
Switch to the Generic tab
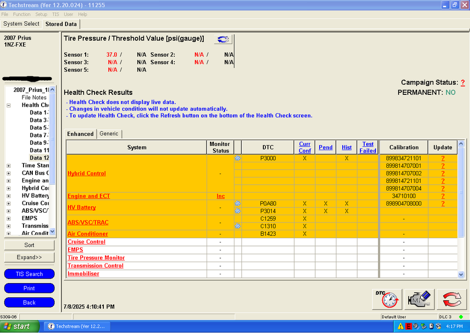109,133
